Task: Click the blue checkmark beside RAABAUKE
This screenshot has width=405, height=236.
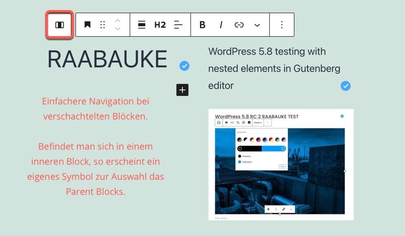Action: click(x=184, y=66)
